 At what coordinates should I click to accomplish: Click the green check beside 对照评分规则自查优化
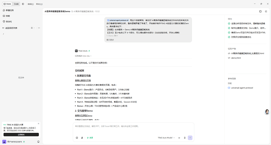coord(229,37)
